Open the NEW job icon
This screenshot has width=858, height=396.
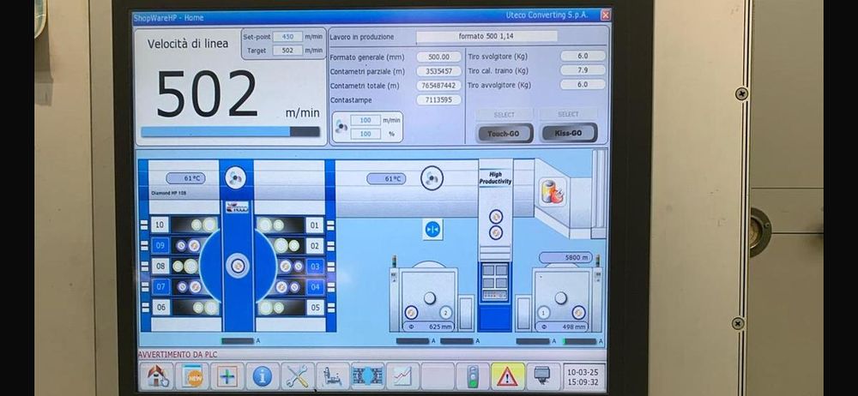[x=191, y=376]
